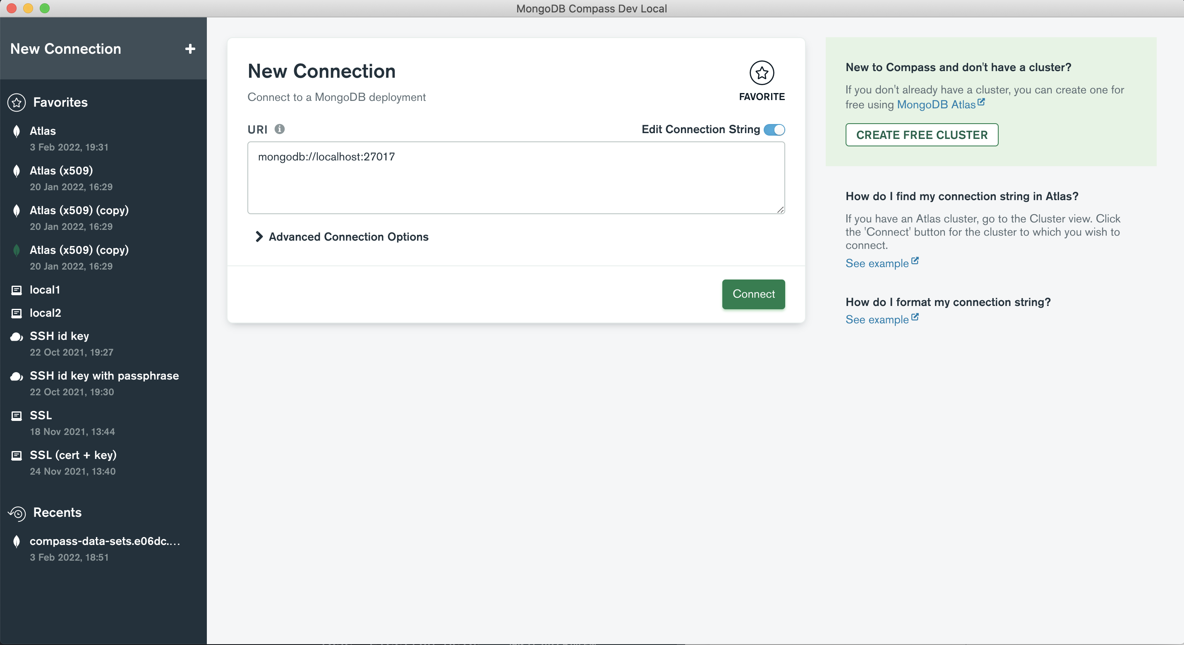Open the MongoDB Atlas link

coord(936,105)
